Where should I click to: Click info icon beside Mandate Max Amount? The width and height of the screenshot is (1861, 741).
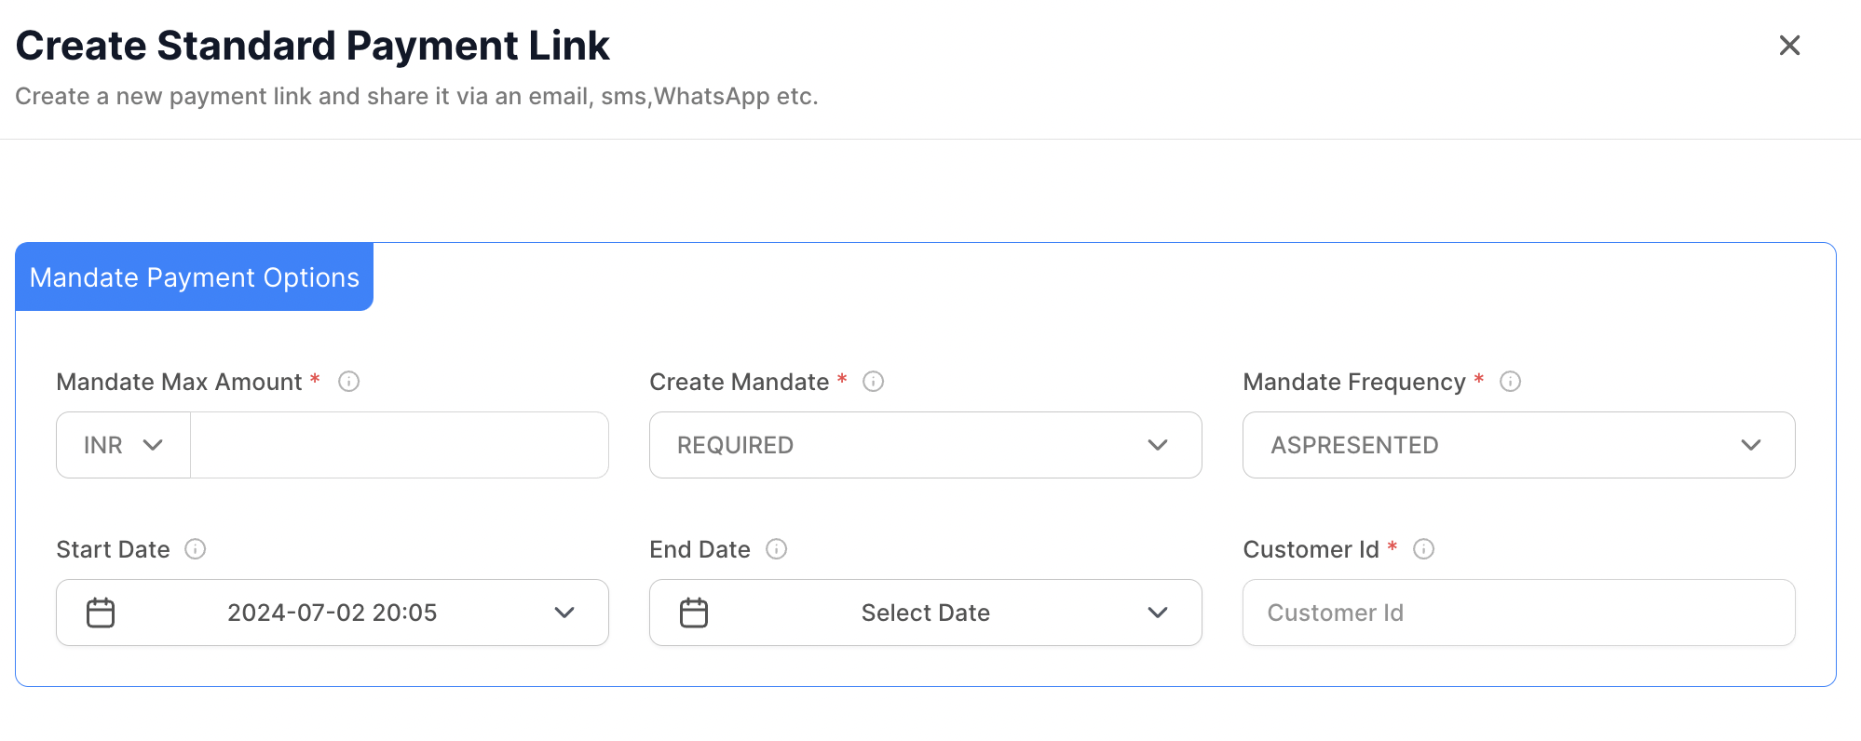coord(348,382)
